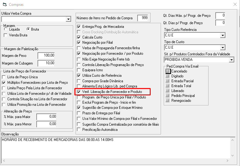
Task: Enable Verba de Propaganda Fornecedor/linha
Action: (x=79, y=48)
